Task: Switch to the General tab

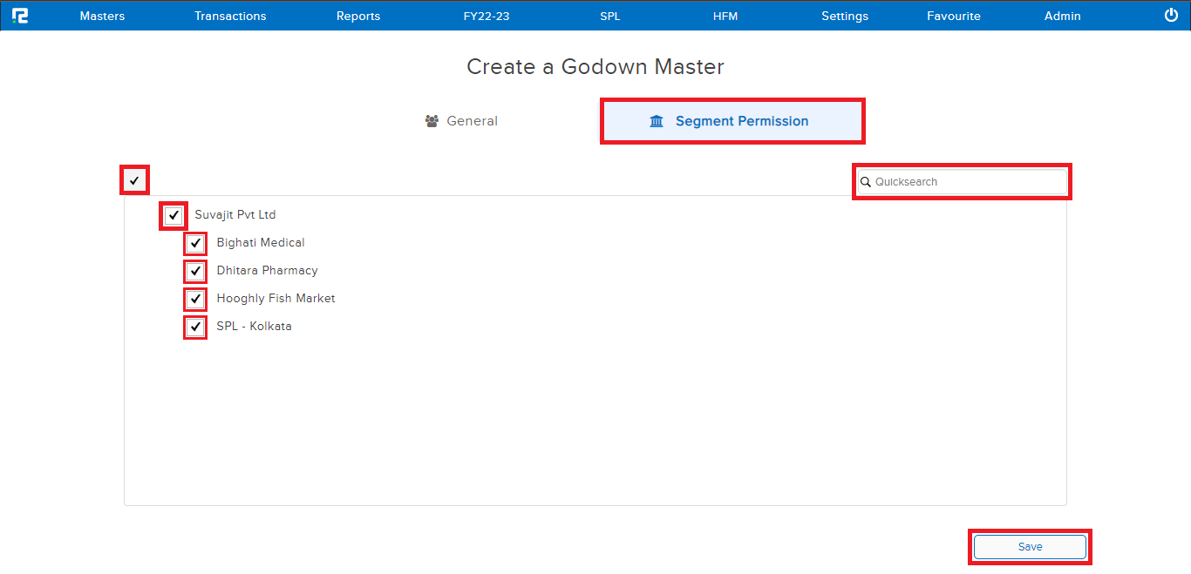Action: click(x=461, y=121)
